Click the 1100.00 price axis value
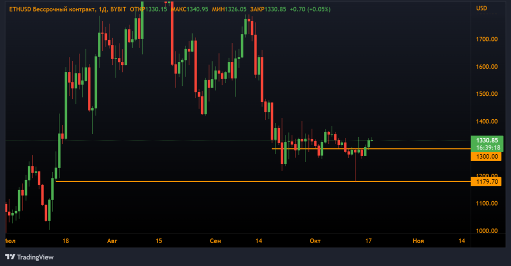 tap(487, 204)
